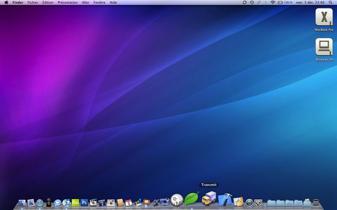Viewport: 337px width, 210px height.
Task: Open iCal calendar showing 3
Action: pos(129,202)
